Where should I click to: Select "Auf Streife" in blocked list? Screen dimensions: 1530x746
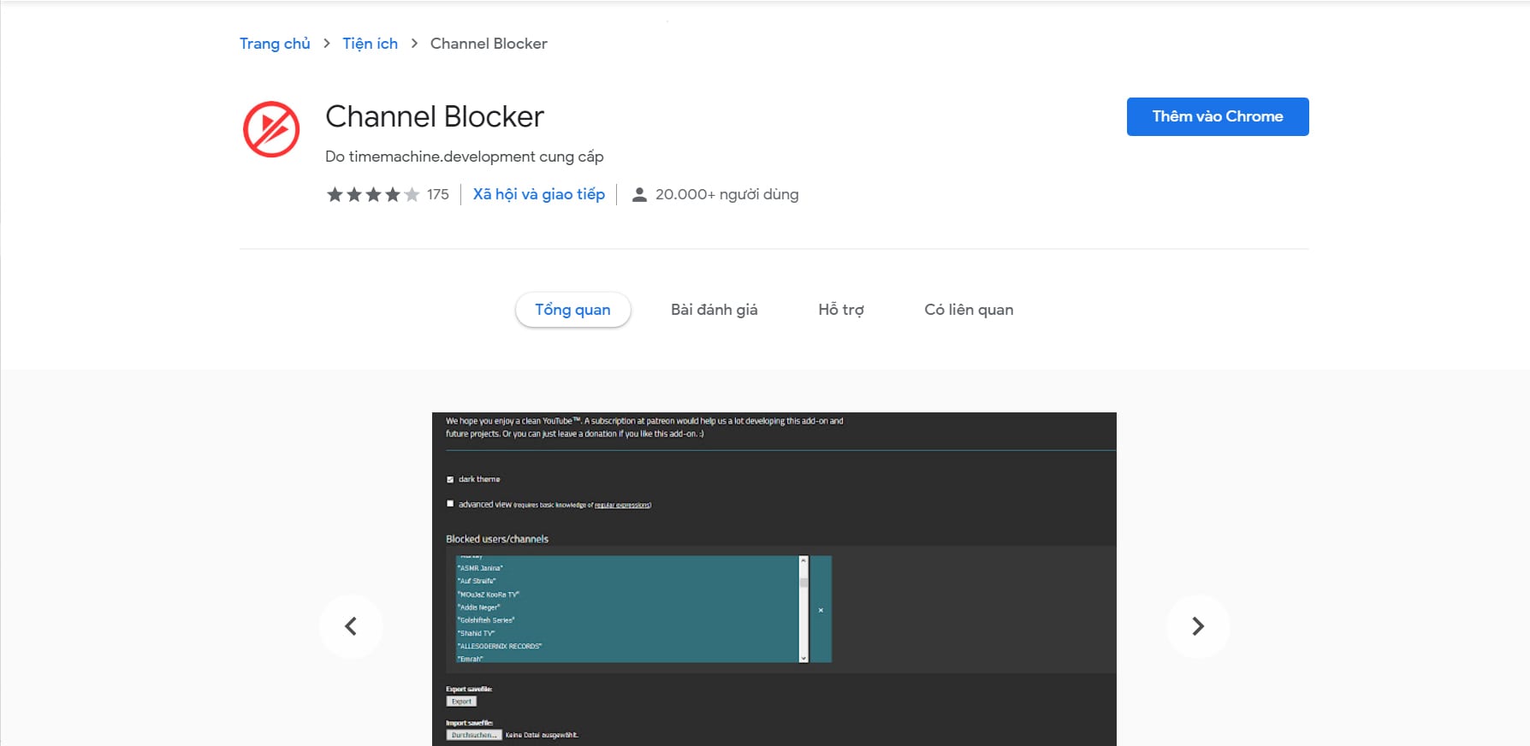pyautogui.click(x=477, y=581)
